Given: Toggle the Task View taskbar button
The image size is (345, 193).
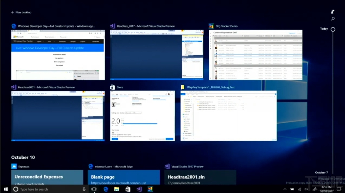Looking at the screenshot, I should click(94, 189).
